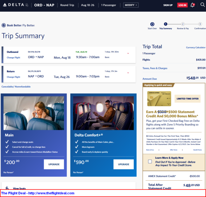Image resolution: width=206 pixels, height=197 pixels.
Task: Click the Delta logo in header
Action: (x=15, y=5)
